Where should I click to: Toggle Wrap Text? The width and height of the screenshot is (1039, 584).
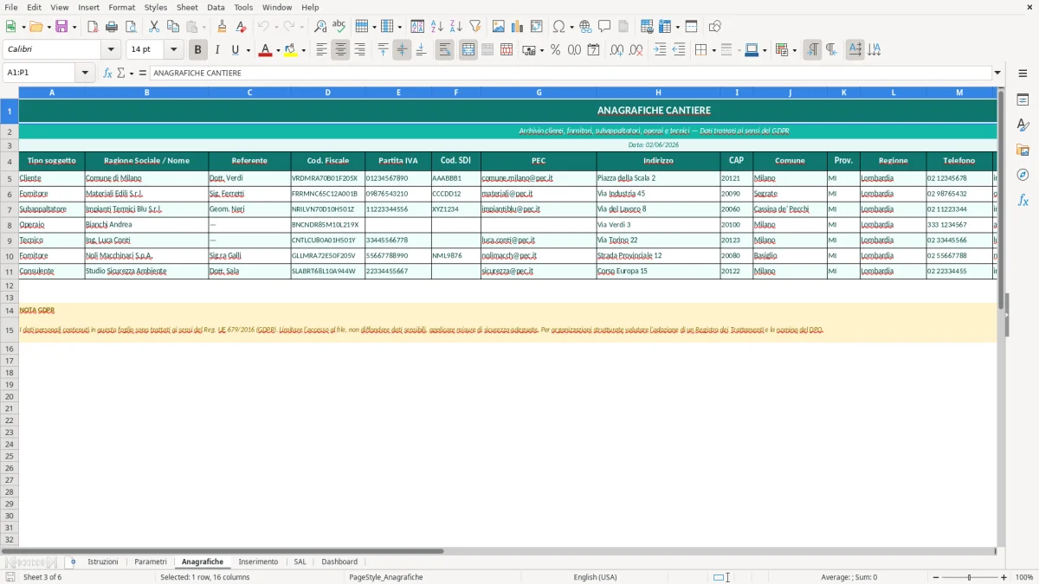(x=444, y=50)
